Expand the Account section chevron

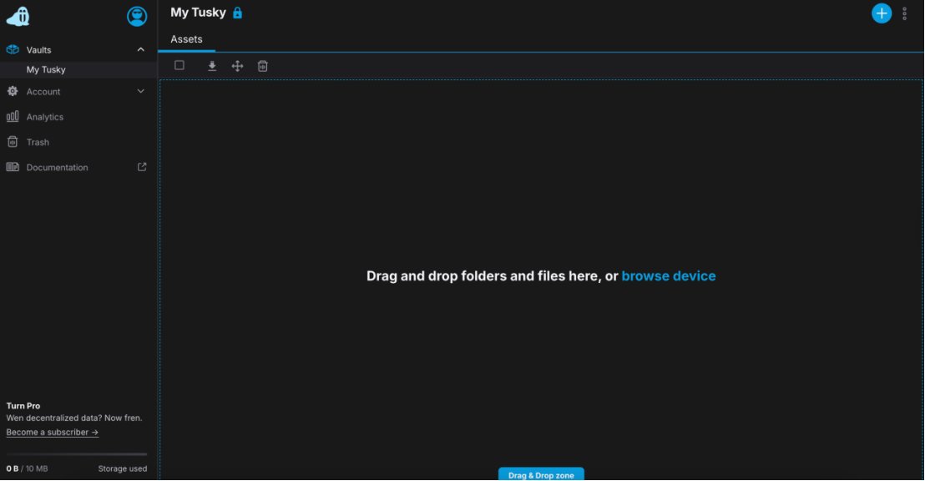point(140,92)
